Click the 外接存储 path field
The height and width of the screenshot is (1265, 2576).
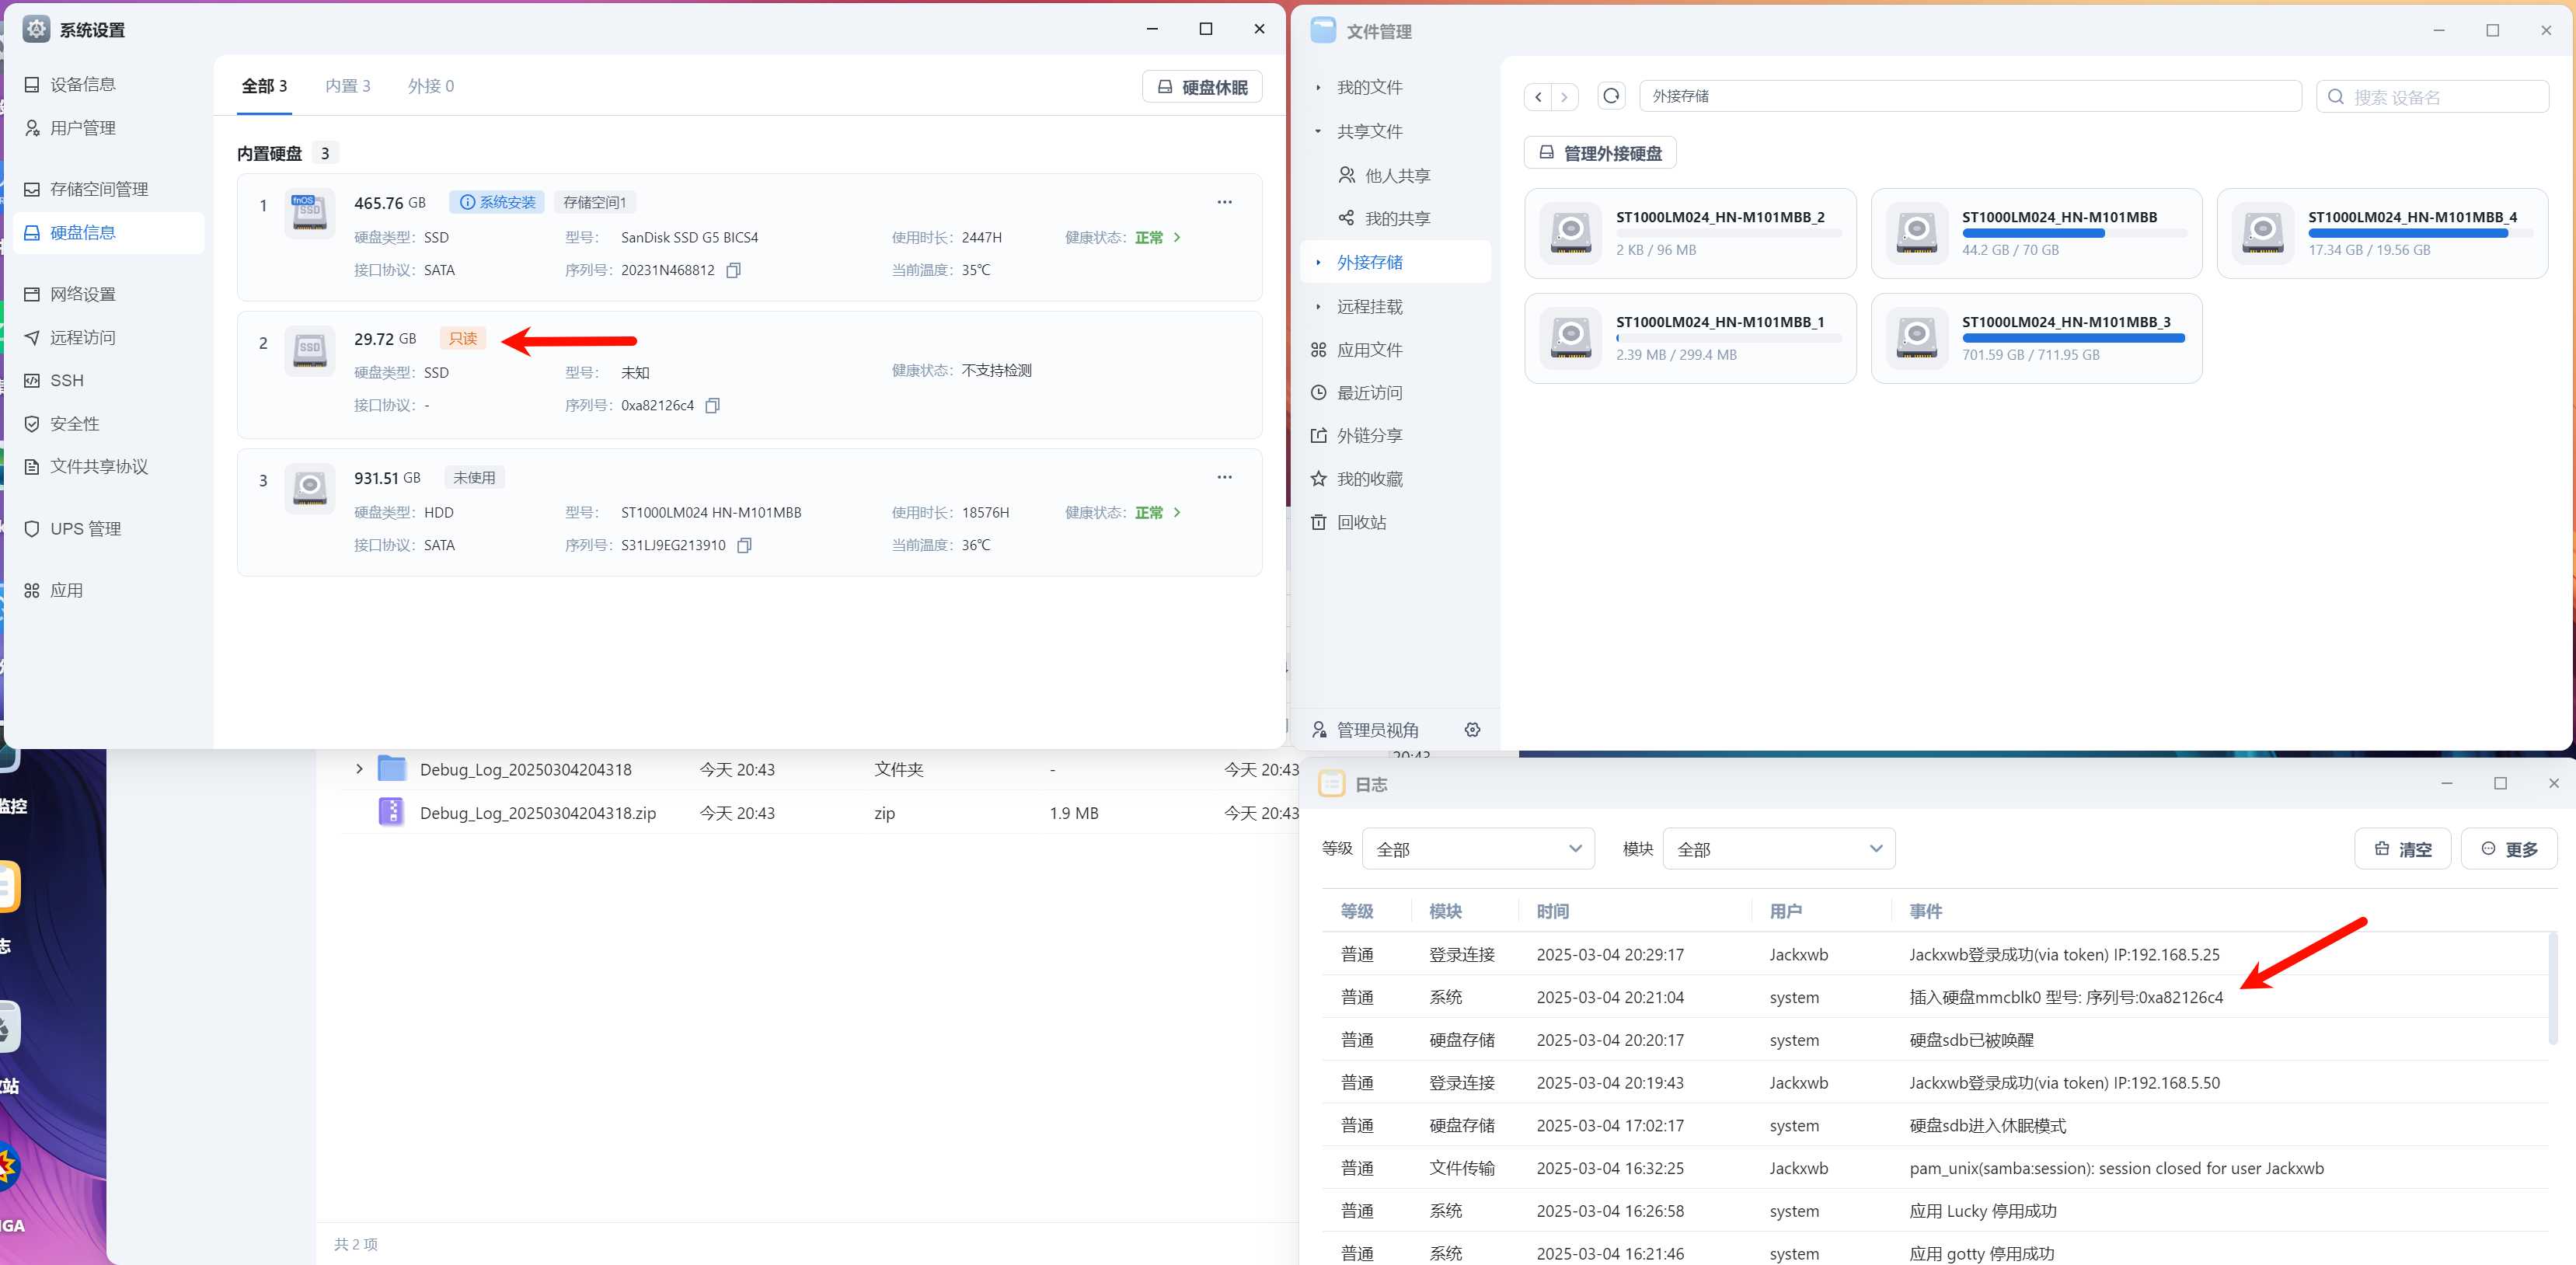[1971, 96]
